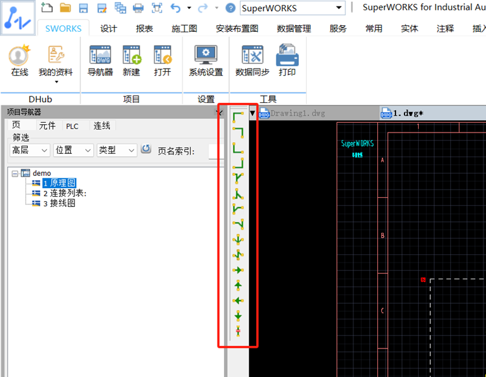486x377 pixels.
Task: Select the 3 接线图 page
Action: 59,204
